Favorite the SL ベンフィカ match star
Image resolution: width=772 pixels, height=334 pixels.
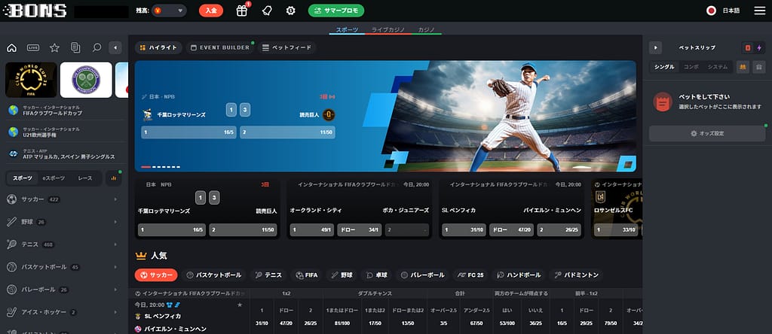tap(240, 305)
